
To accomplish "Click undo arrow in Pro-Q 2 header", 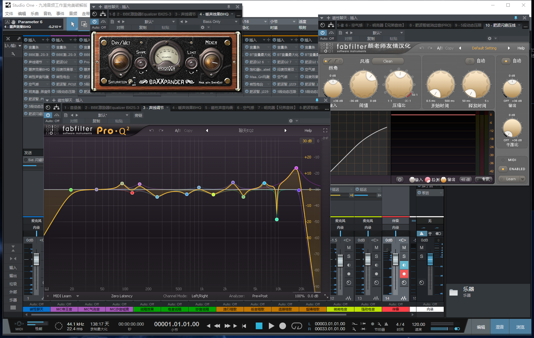I will 152,130.
